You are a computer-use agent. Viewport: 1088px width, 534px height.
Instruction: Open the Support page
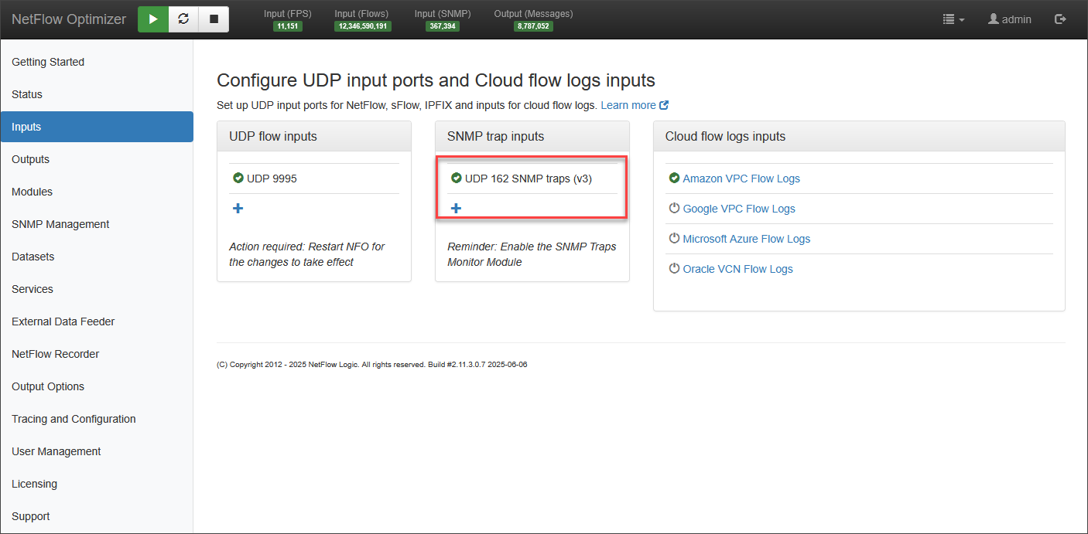pos(97,516)
